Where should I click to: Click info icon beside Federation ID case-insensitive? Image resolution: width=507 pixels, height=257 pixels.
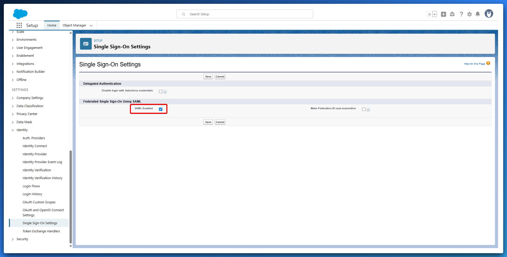pos(368,110)
